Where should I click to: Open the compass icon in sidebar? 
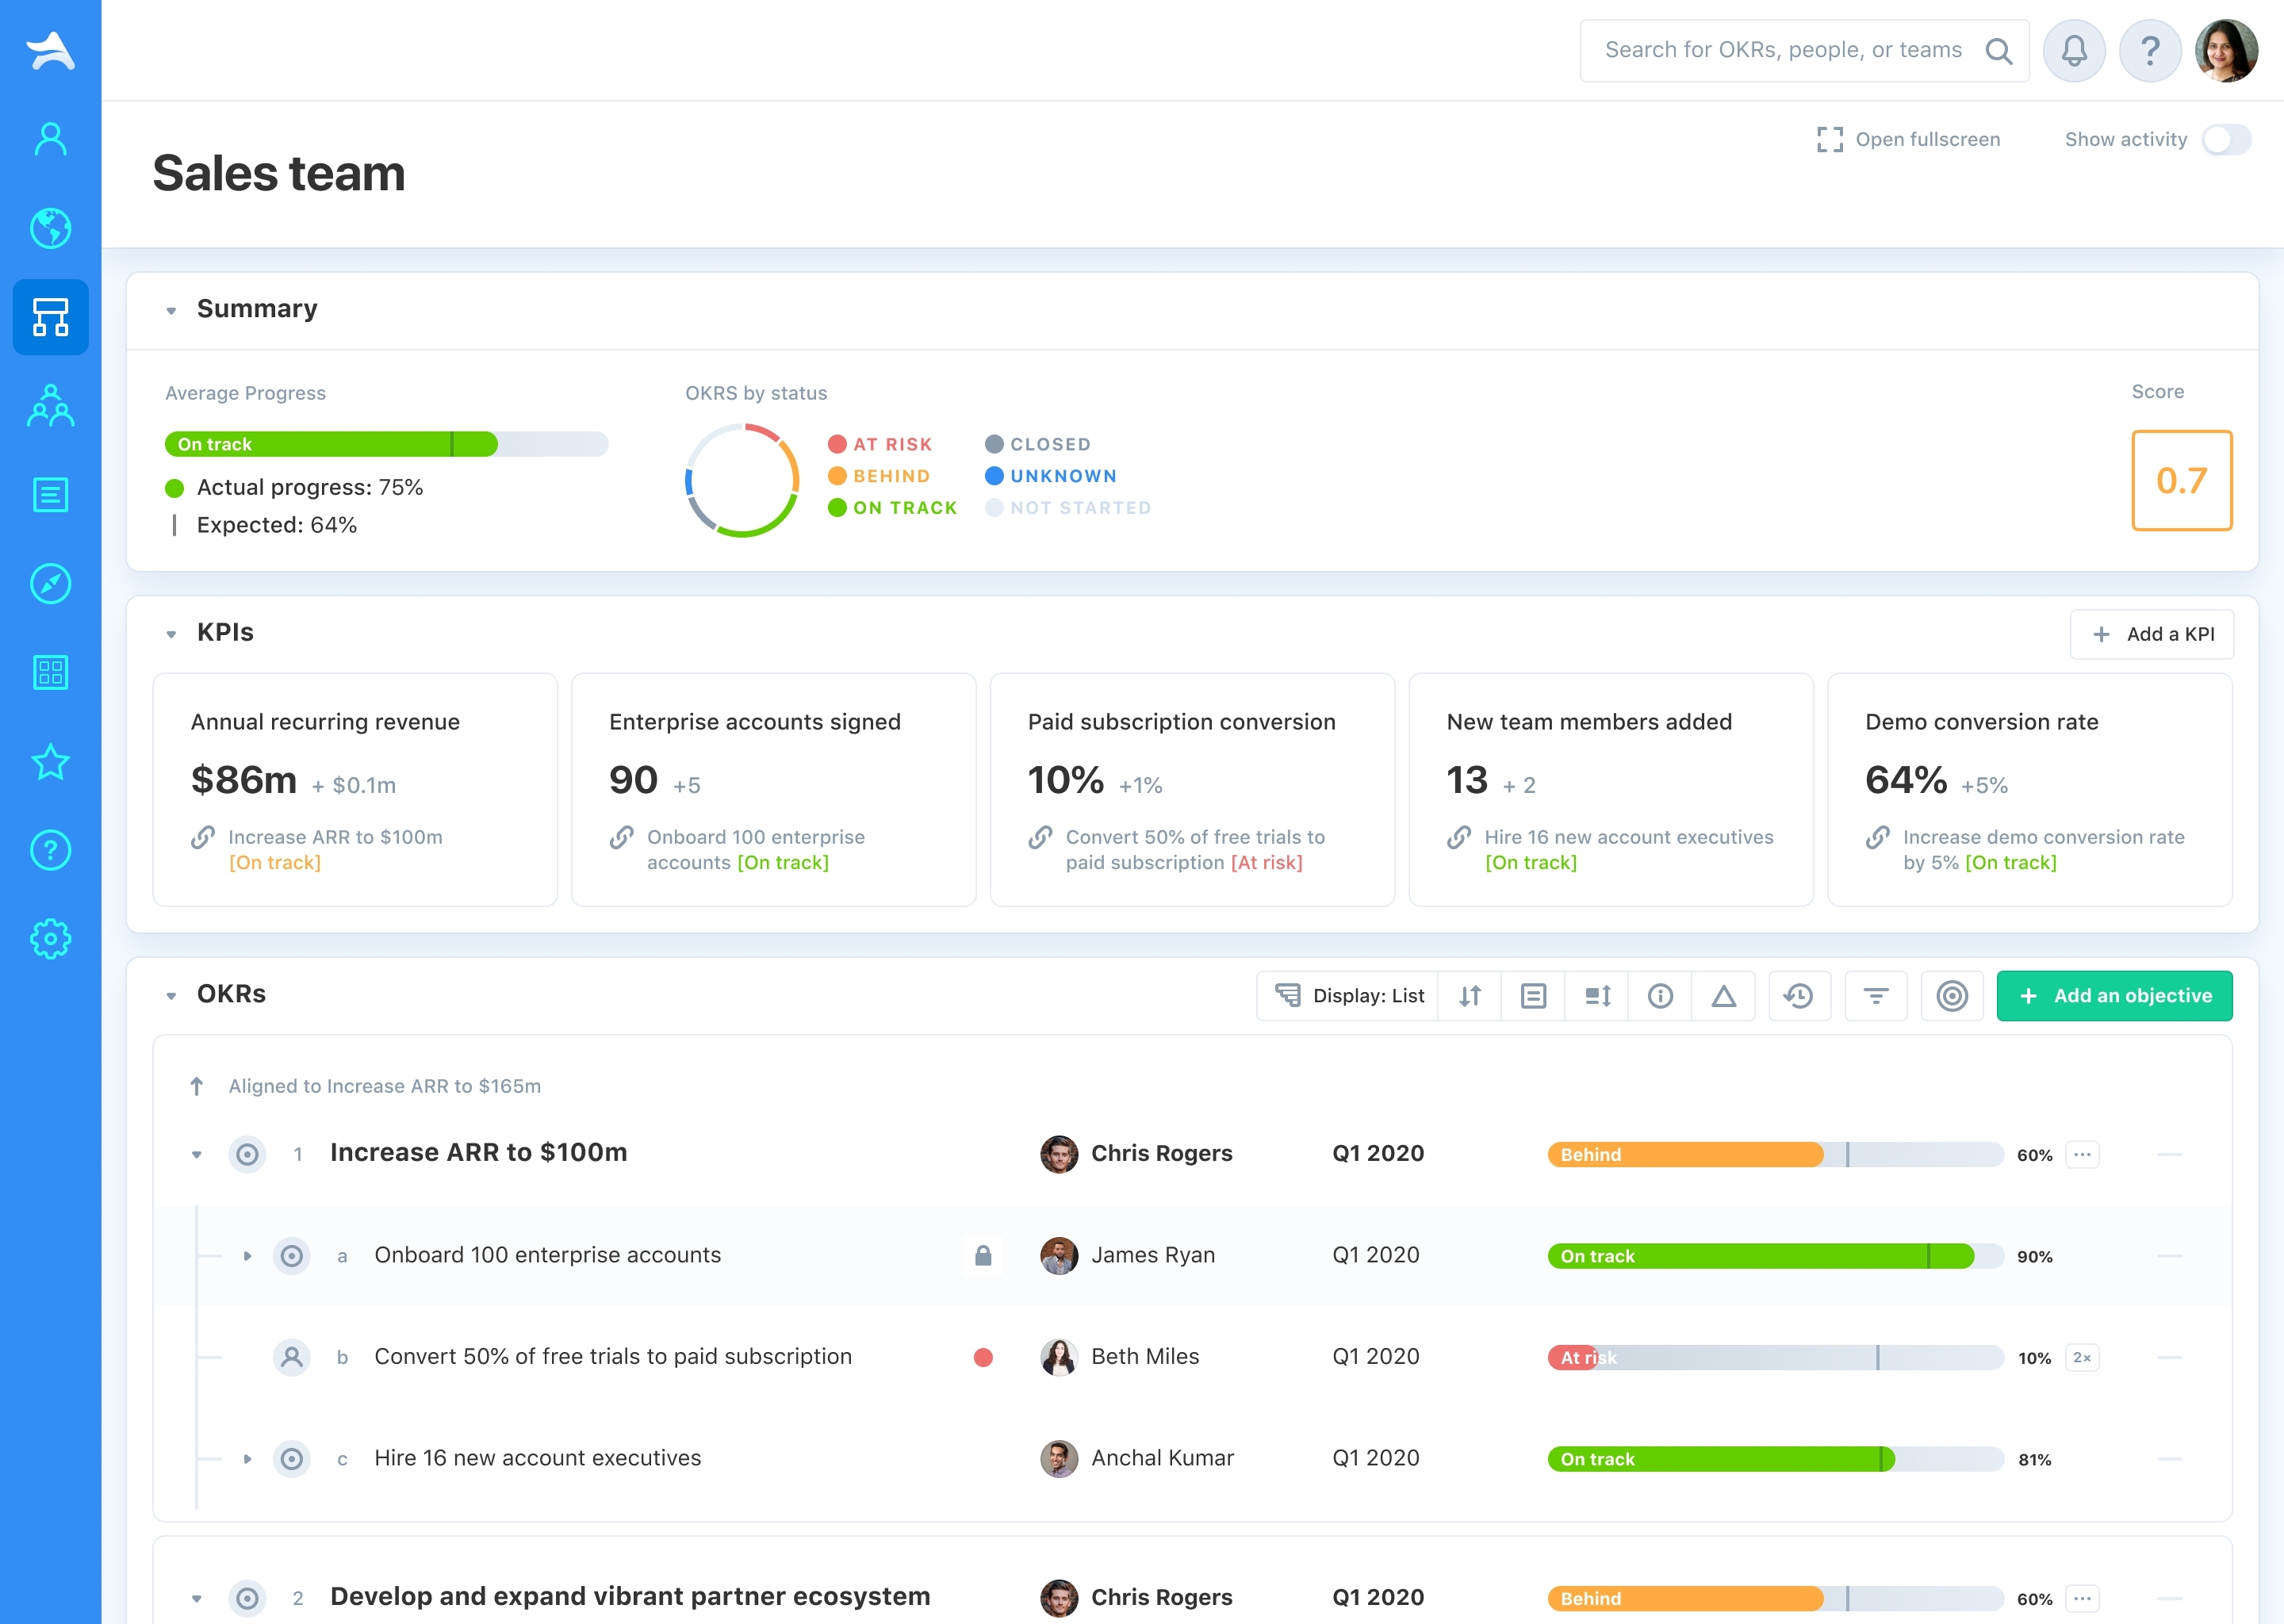click(x=50, y=583)
